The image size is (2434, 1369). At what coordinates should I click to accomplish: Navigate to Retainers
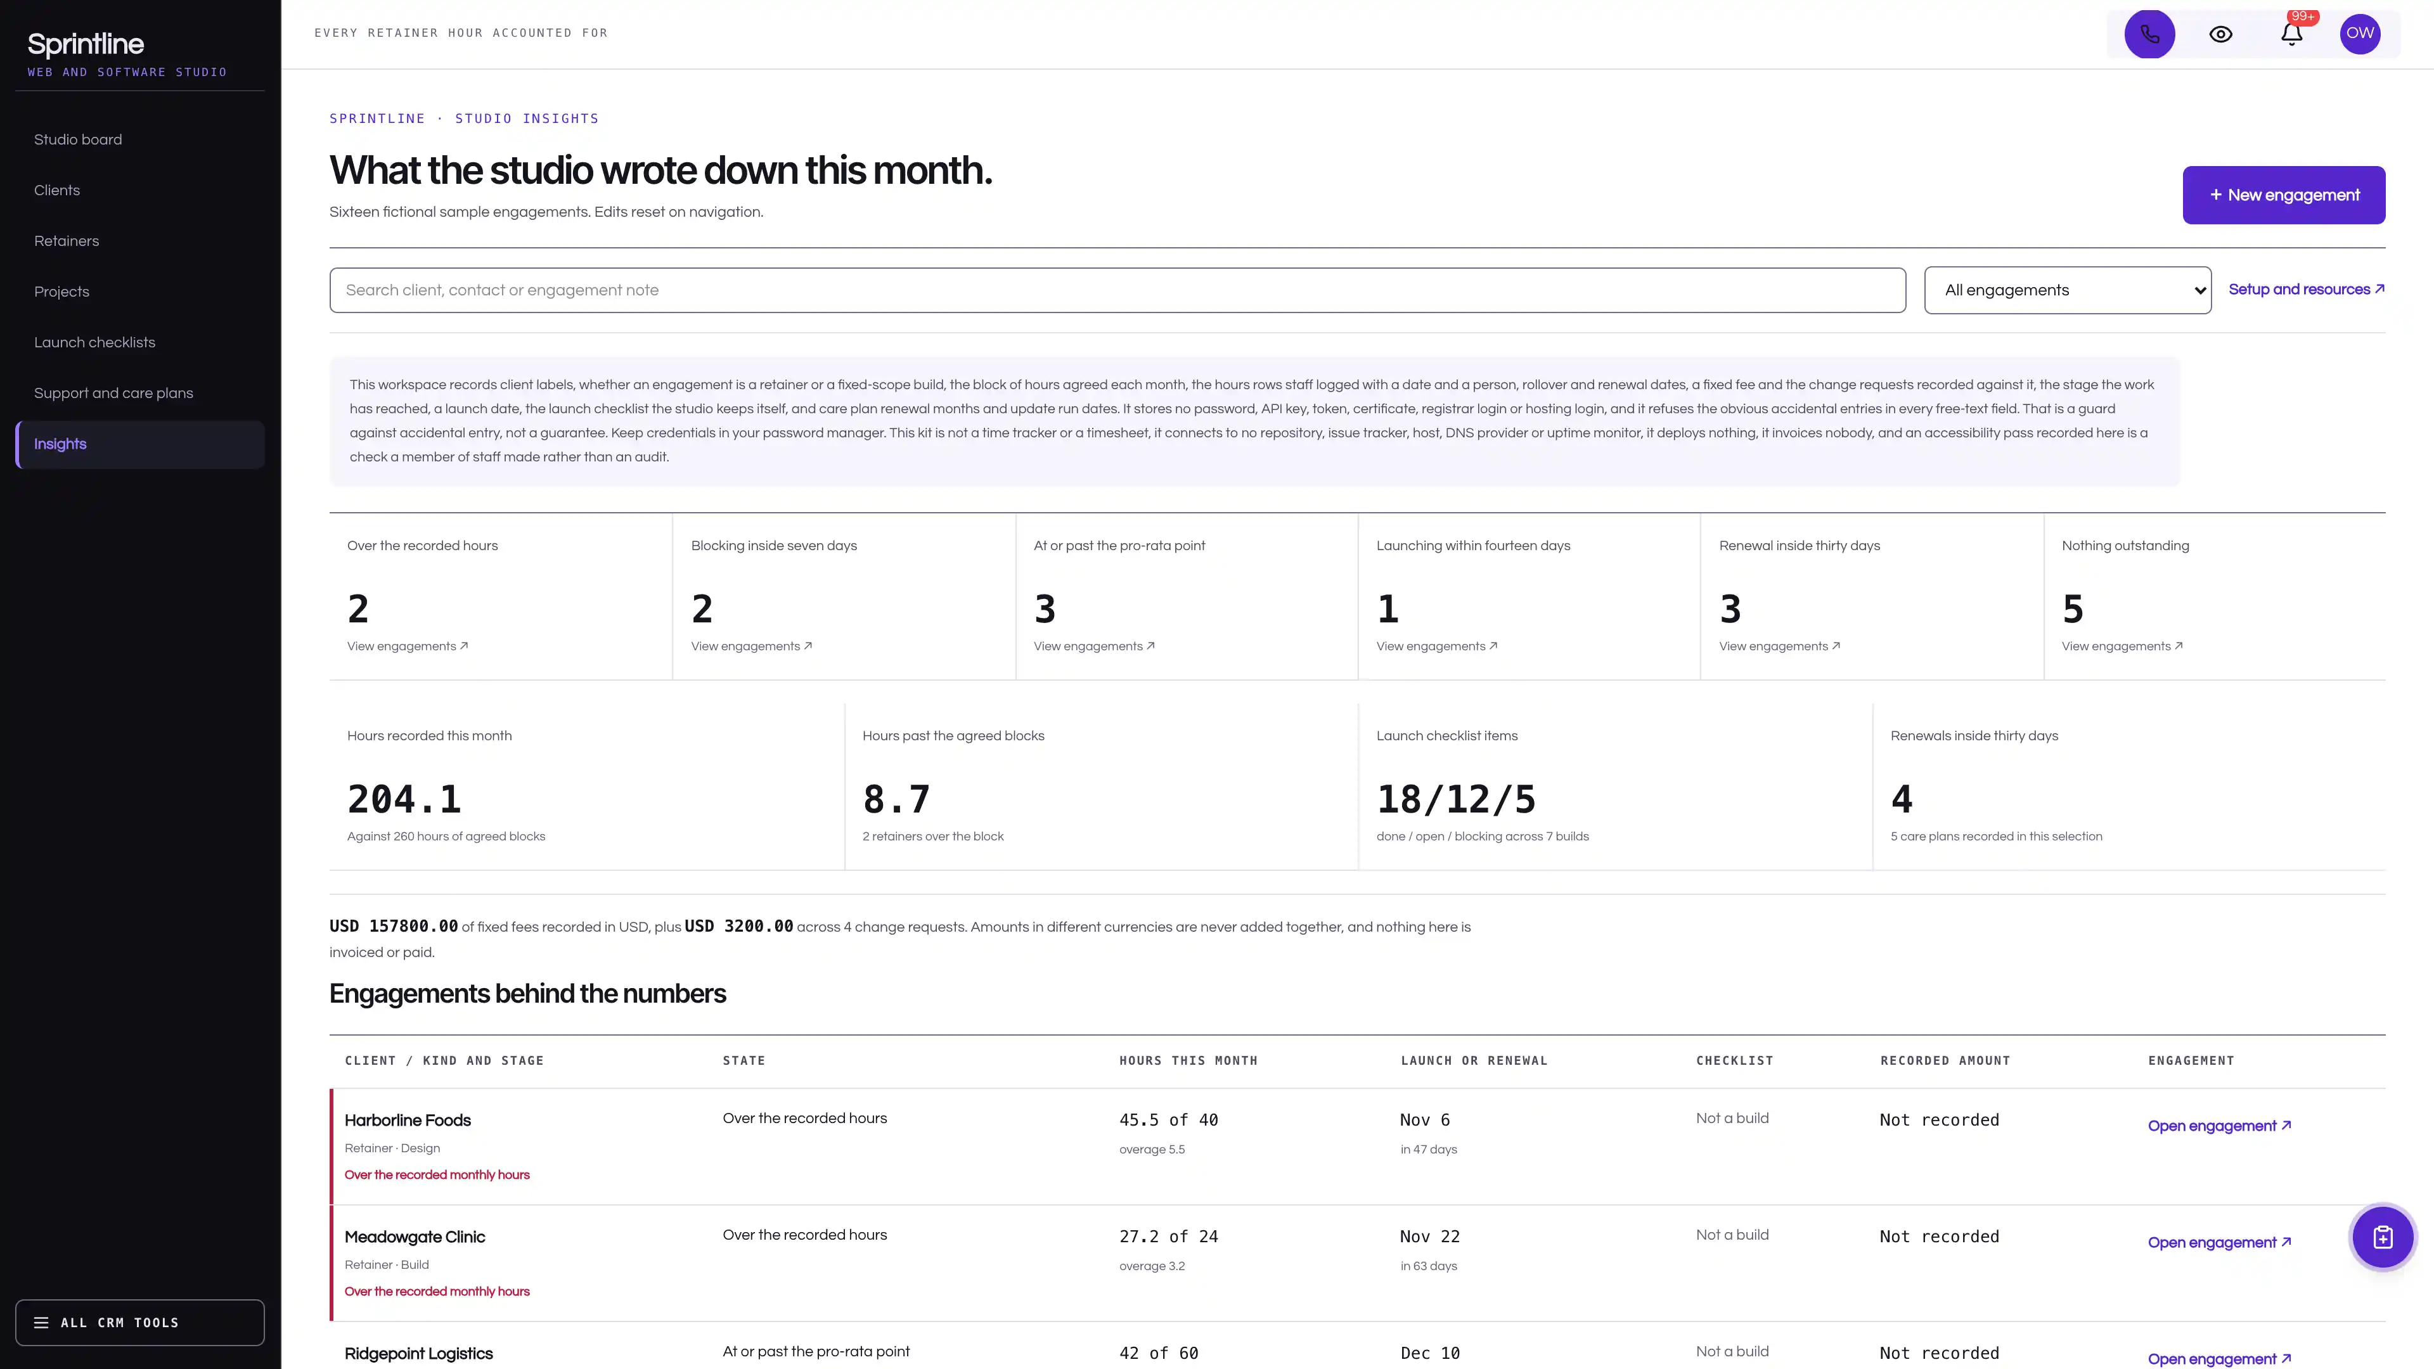point(140,241)
